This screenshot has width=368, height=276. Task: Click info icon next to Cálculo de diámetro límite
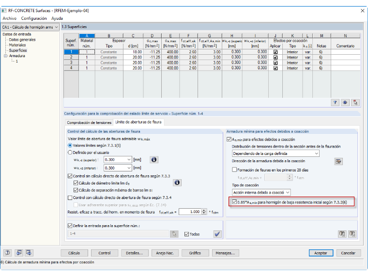[x=177, y=183]
